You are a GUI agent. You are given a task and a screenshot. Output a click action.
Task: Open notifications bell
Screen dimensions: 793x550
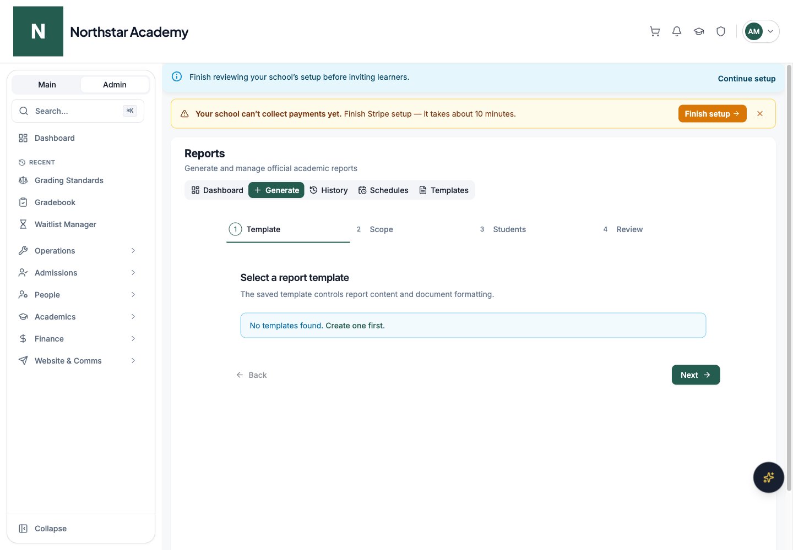click(x=677, y=31)
